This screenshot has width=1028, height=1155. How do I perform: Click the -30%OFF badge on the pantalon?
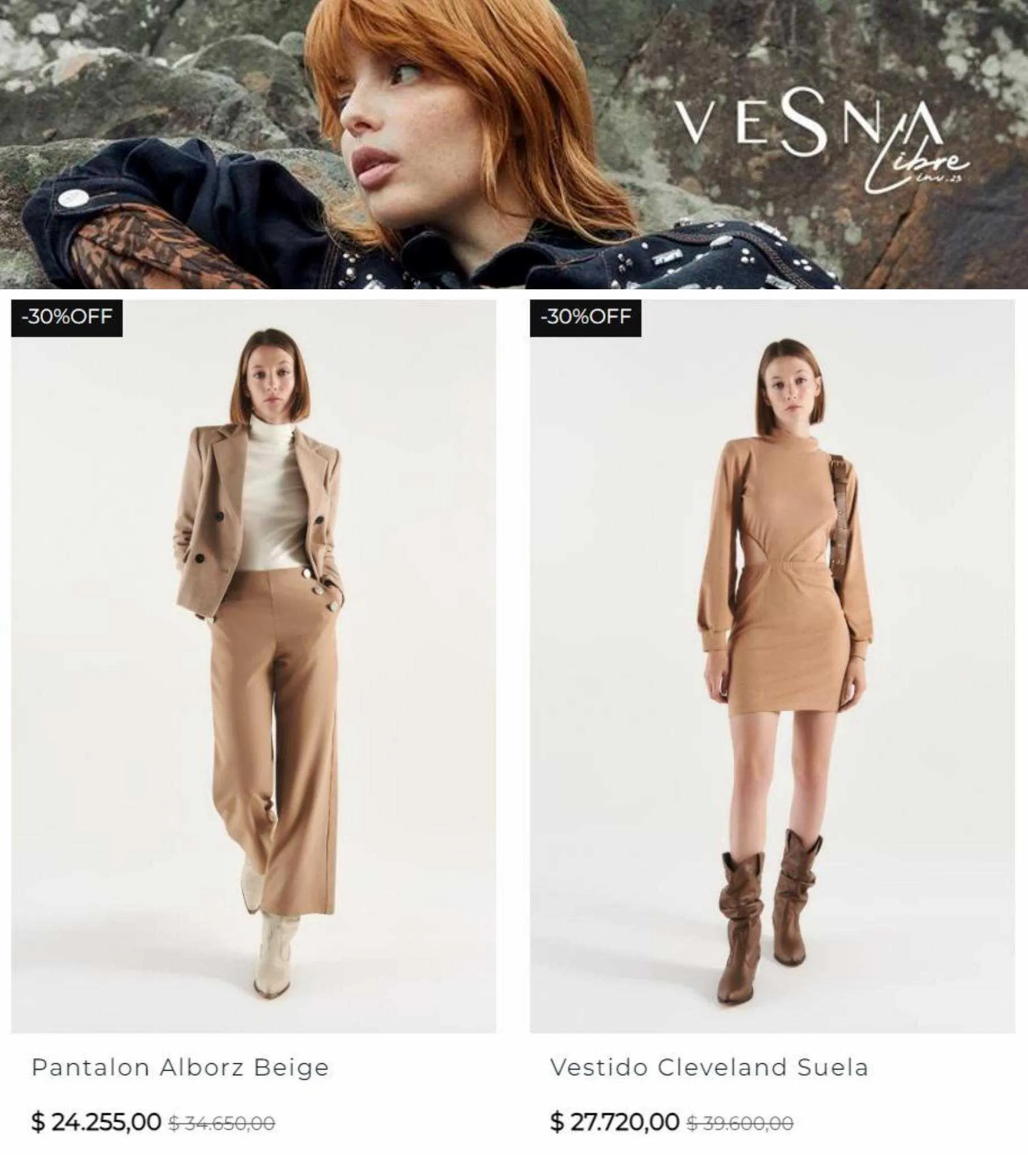67,317
